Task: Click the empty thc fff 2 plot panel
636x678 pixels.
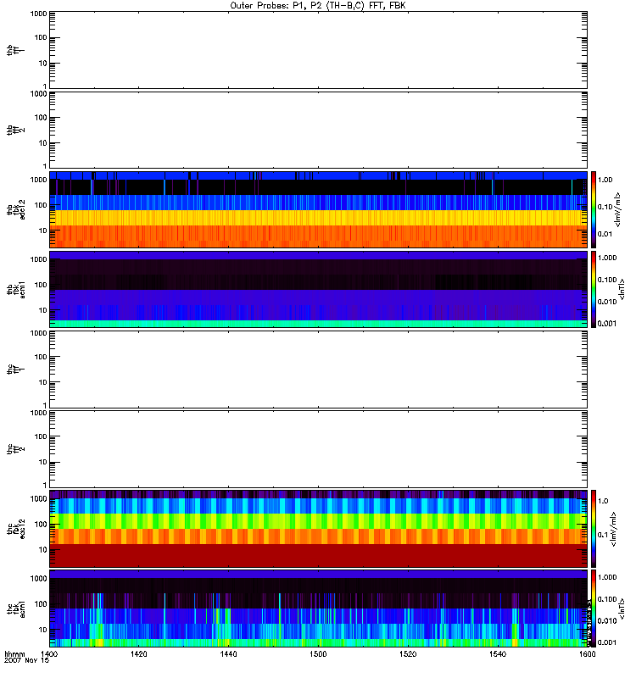Action: (318, 449)
